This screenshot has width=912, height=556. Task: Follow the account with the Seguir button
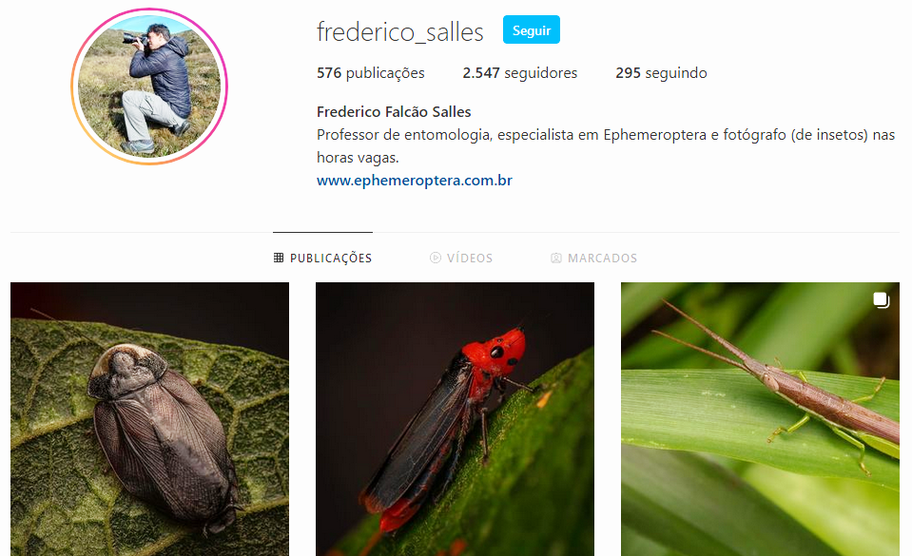(x=531, y=29)
